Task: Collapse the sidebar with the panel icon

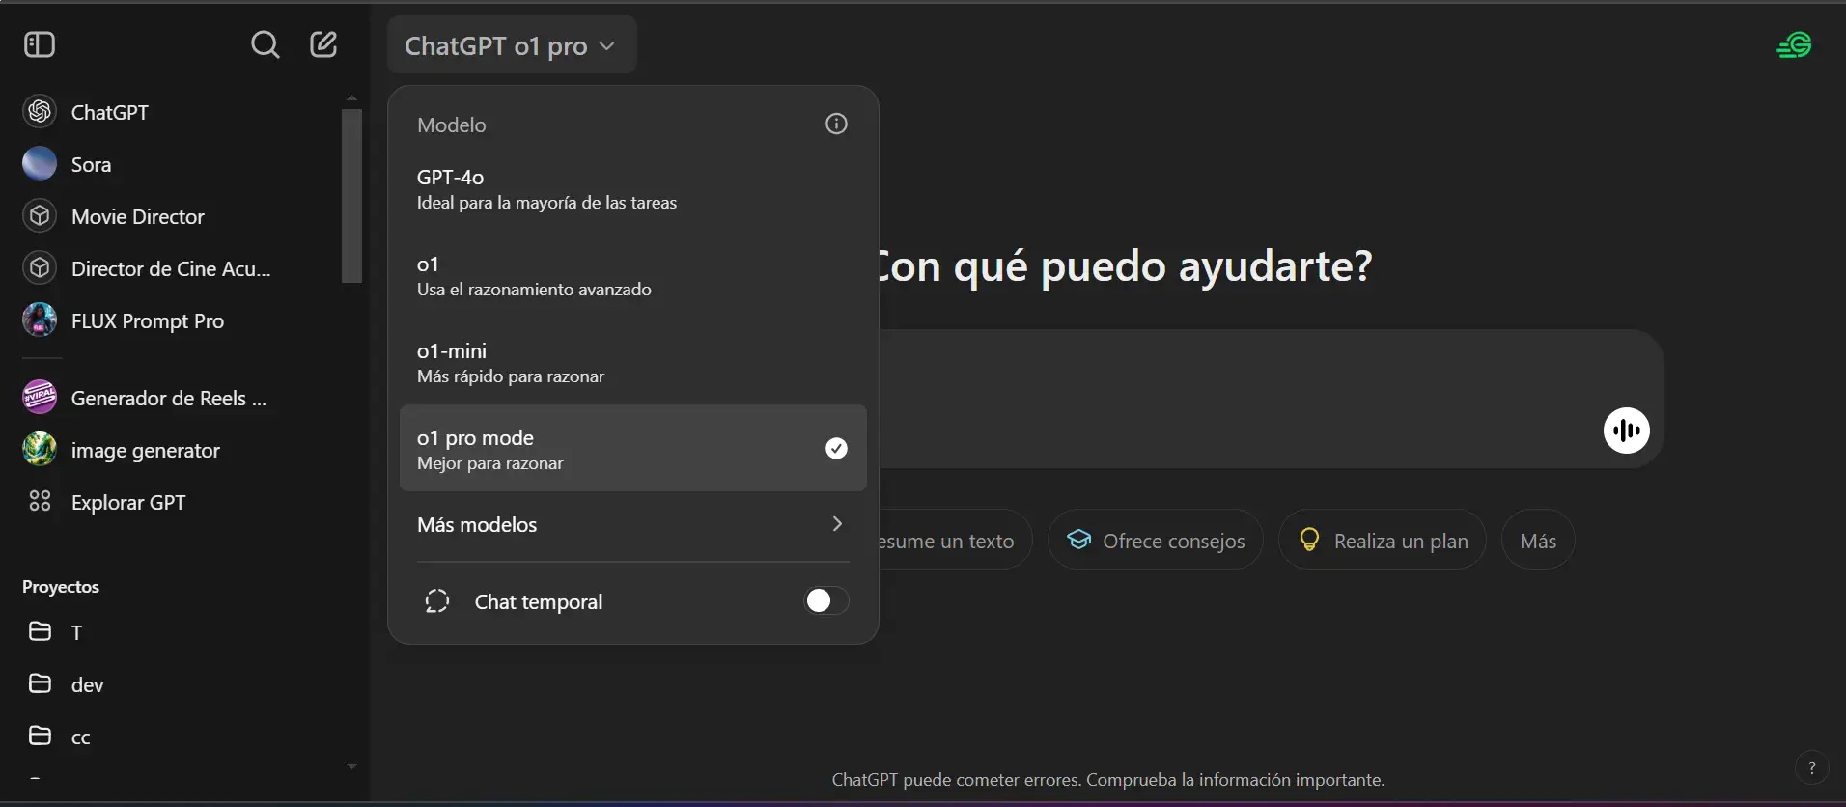Action: pos(40,44)
